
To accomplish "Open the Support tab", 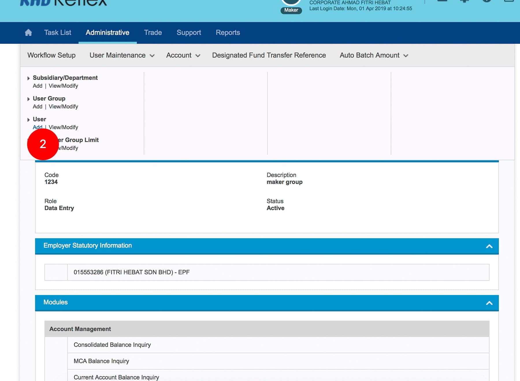I will pyautogui.click(x=189, y=33).
